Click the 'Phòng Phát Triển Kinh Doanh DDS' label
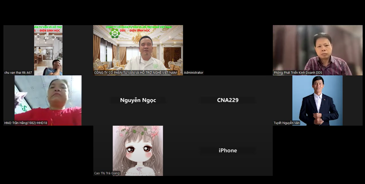This screenshot has height=184, width=365. point(298,73)
